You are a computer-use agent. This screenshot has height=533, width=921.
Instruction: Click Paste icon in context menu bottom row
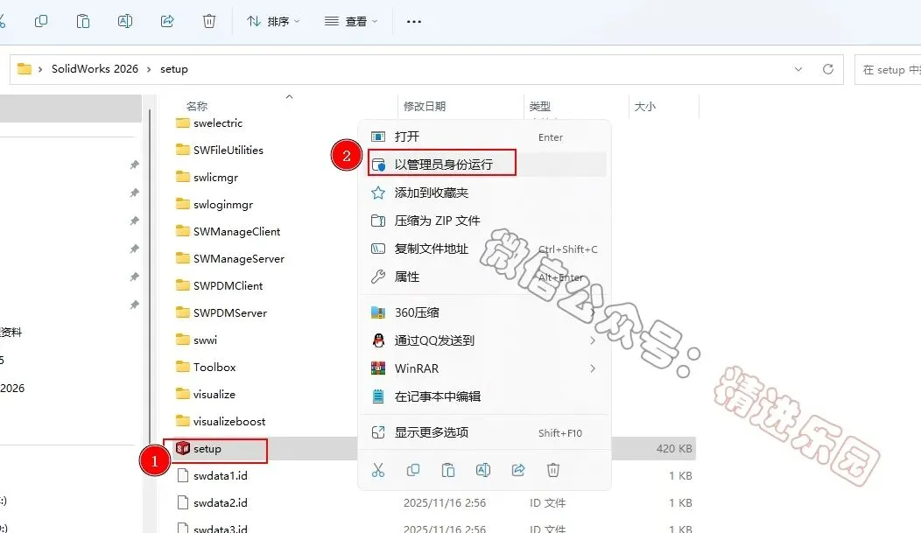[x=448, y=470]
